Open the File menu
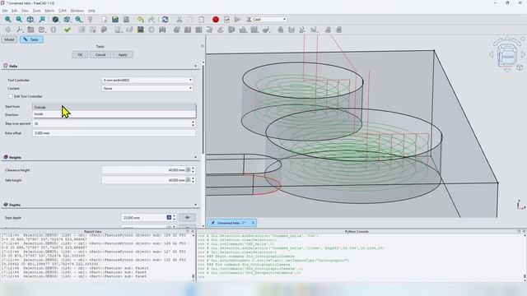 [5, 11]
